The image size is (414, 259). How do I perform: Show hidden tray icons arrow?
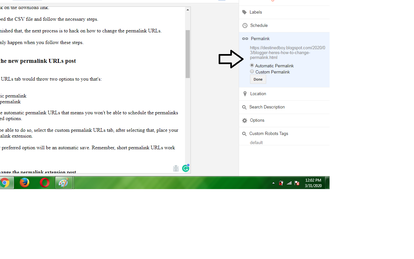(x=273, y=183)
